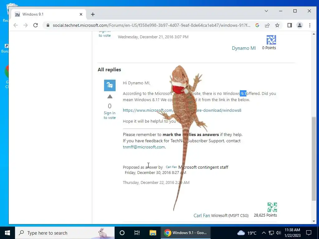The image size is (319, 239).
Task: Open the network tray icon
Action: [x=271, y=233]
